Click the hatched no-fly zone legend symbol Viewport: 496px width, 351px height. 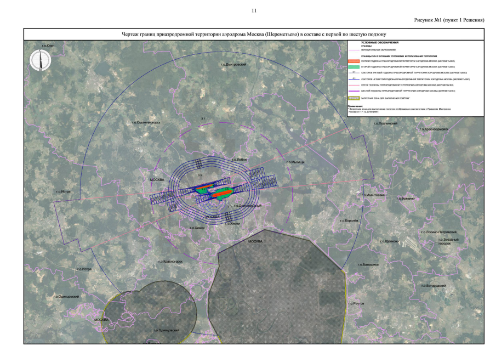(354, 98)
